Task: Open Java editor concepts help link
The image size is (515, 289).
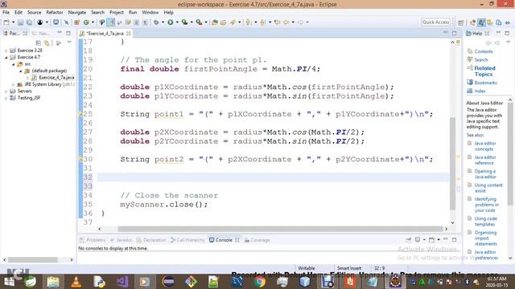Action: [484, 146]
